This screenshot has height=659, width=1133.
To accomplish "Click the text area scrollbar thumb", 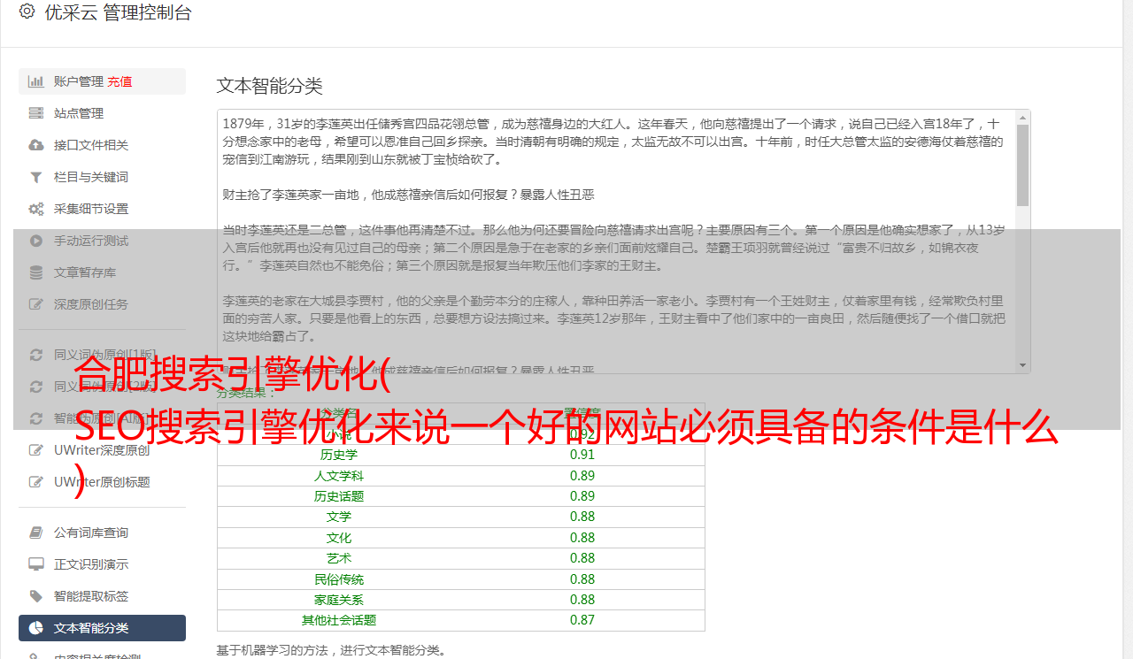I will tap(1022, 165).
